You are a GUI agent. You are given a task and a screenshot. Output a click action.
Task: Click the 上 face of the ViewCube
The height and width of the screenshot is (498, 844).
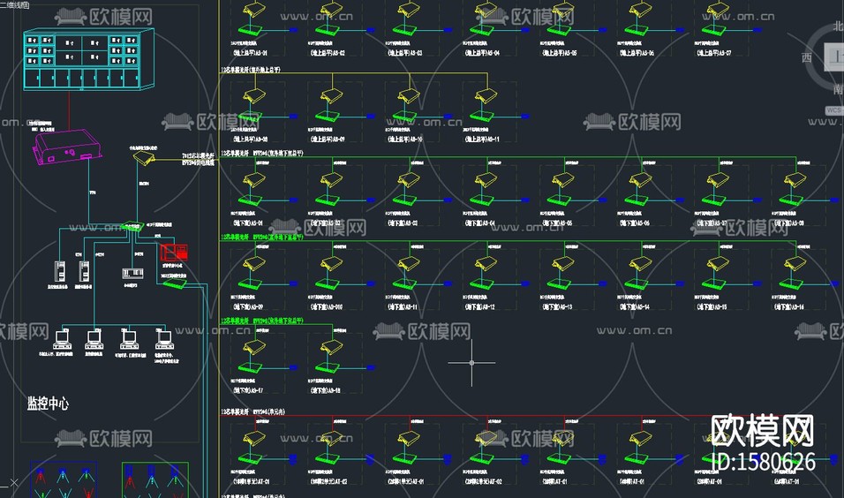[834, 57]
